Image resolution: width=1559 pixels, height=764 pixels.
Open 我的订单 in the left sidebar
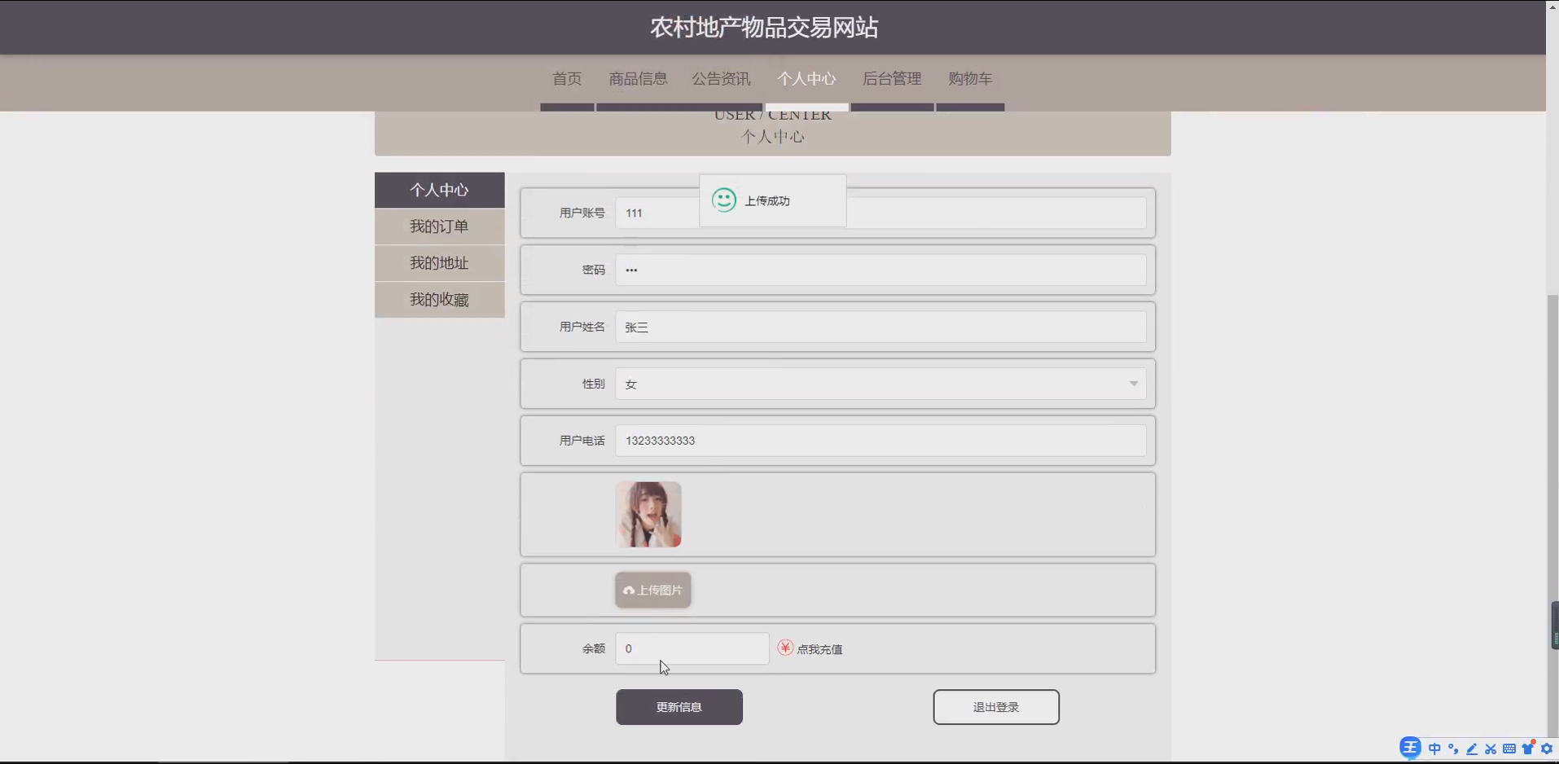coord(440,226)
